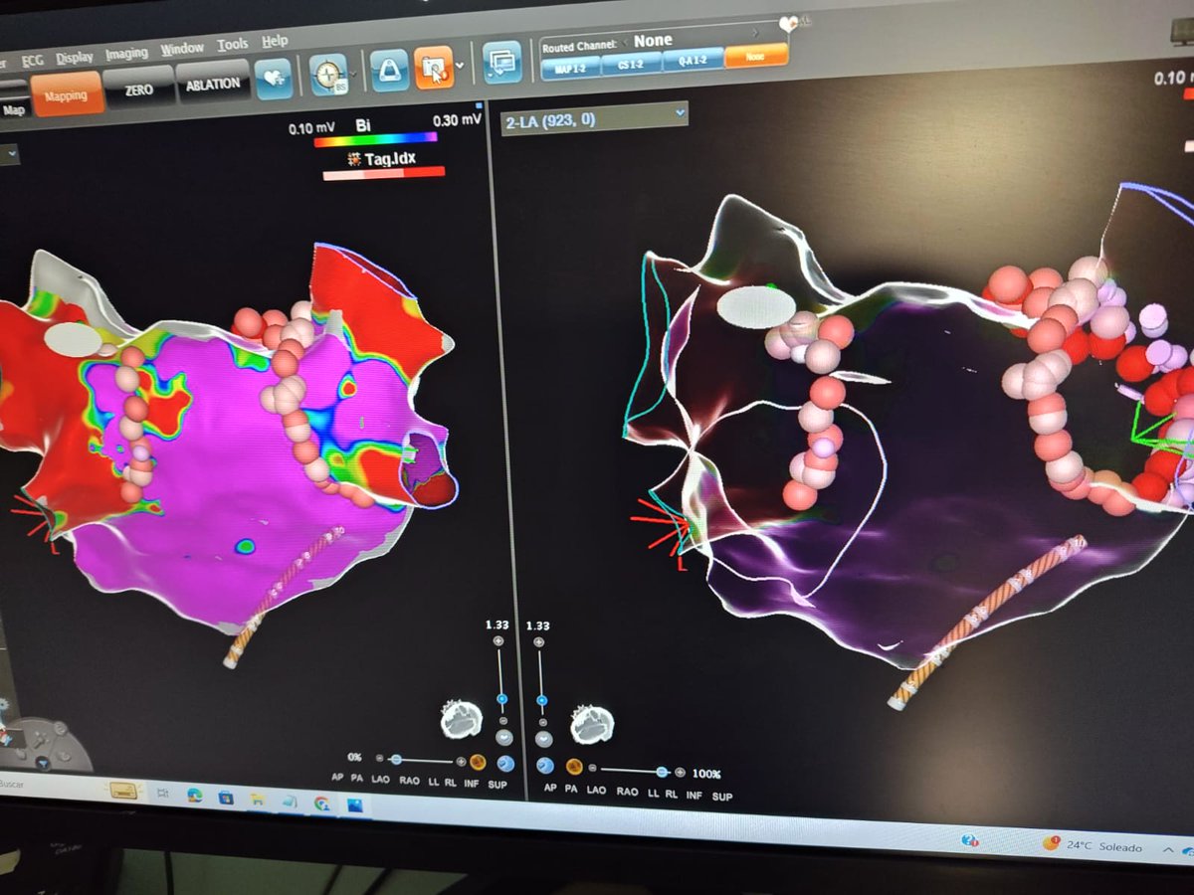Click the filter funnel icon in radial menu
This screenshot has height=895, width=1194.
[x=42, y=762]
